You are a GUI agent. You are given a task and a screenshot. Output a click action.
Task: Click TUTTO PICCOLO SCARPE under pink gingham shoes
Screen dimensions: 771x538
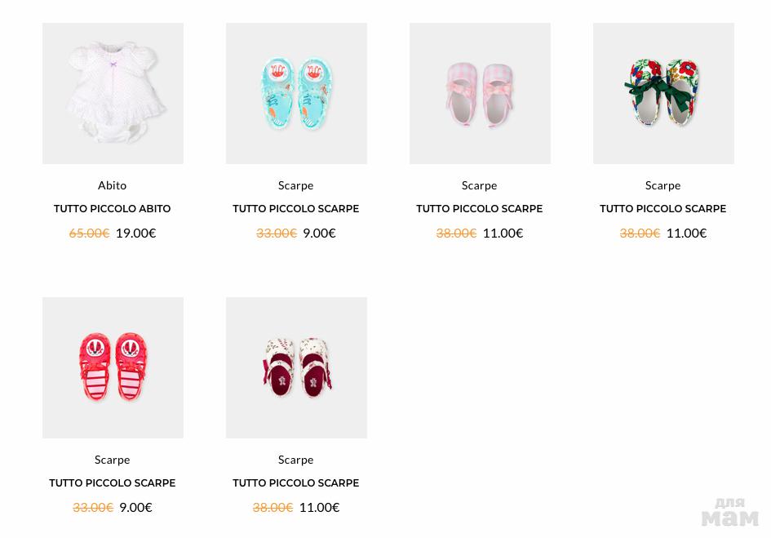(x=480, y=209)
